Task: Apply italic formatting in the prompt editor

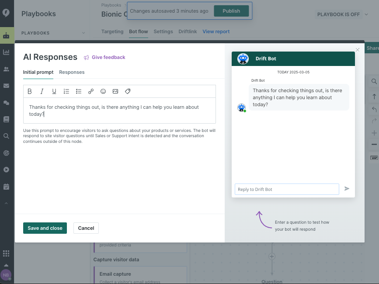Action: (x=42, y=91)
